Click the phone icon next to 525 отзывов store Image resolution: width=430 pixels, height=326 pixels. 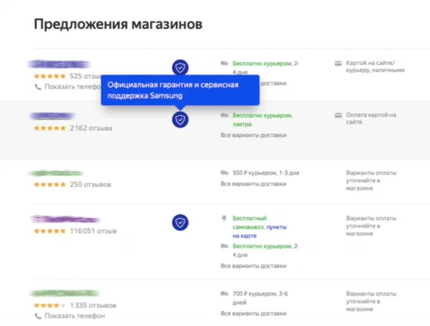[37, 87]
